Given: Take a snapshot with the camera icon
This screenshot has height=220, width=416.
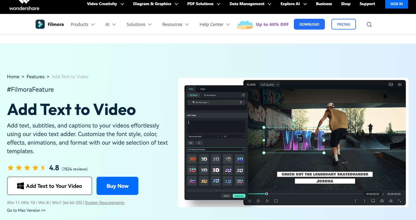Looking at the screenshot, I should click(382, 201).
